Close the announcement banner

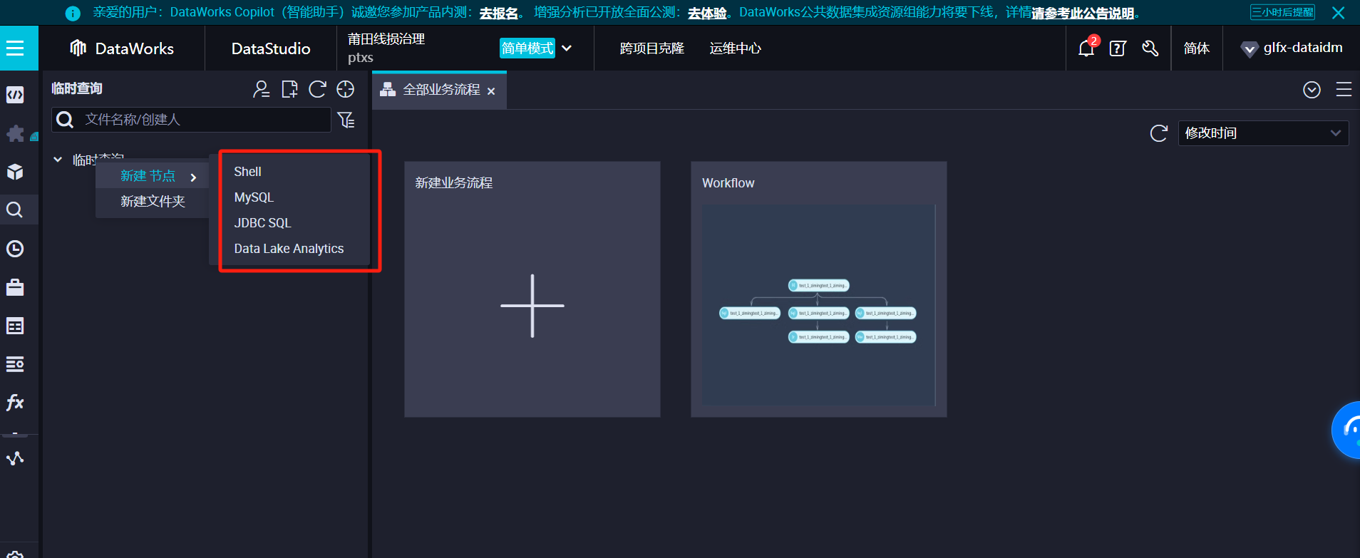click(1339, 13)
